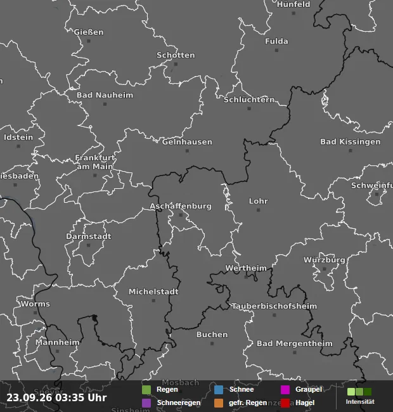This screenshot has height=412, width=393.
Task: Click the purple Schneeregen legend swatch
Action: click(146, 402)
